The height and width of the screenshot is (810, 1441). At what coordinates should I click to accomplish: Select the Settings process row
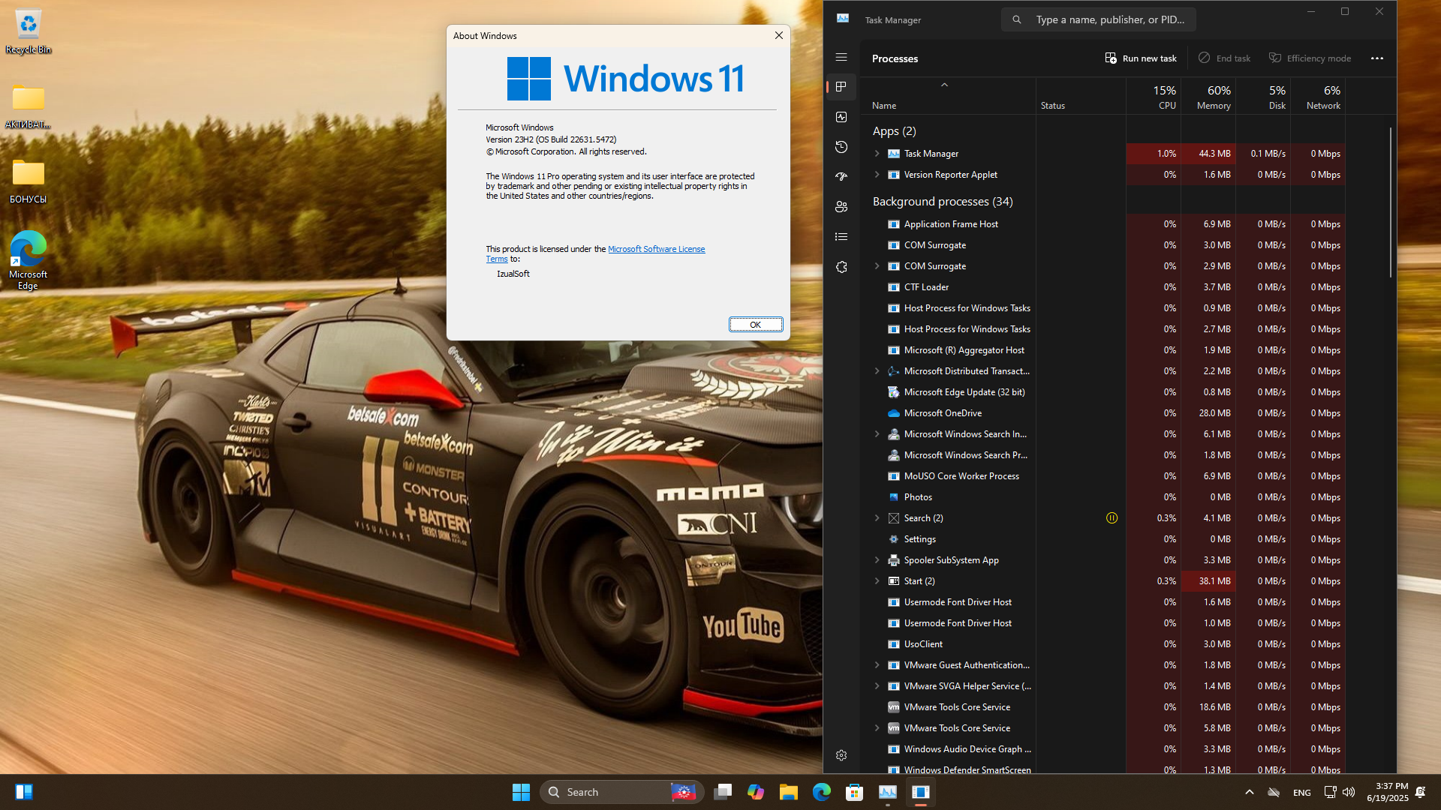[x=1103, y=538]
